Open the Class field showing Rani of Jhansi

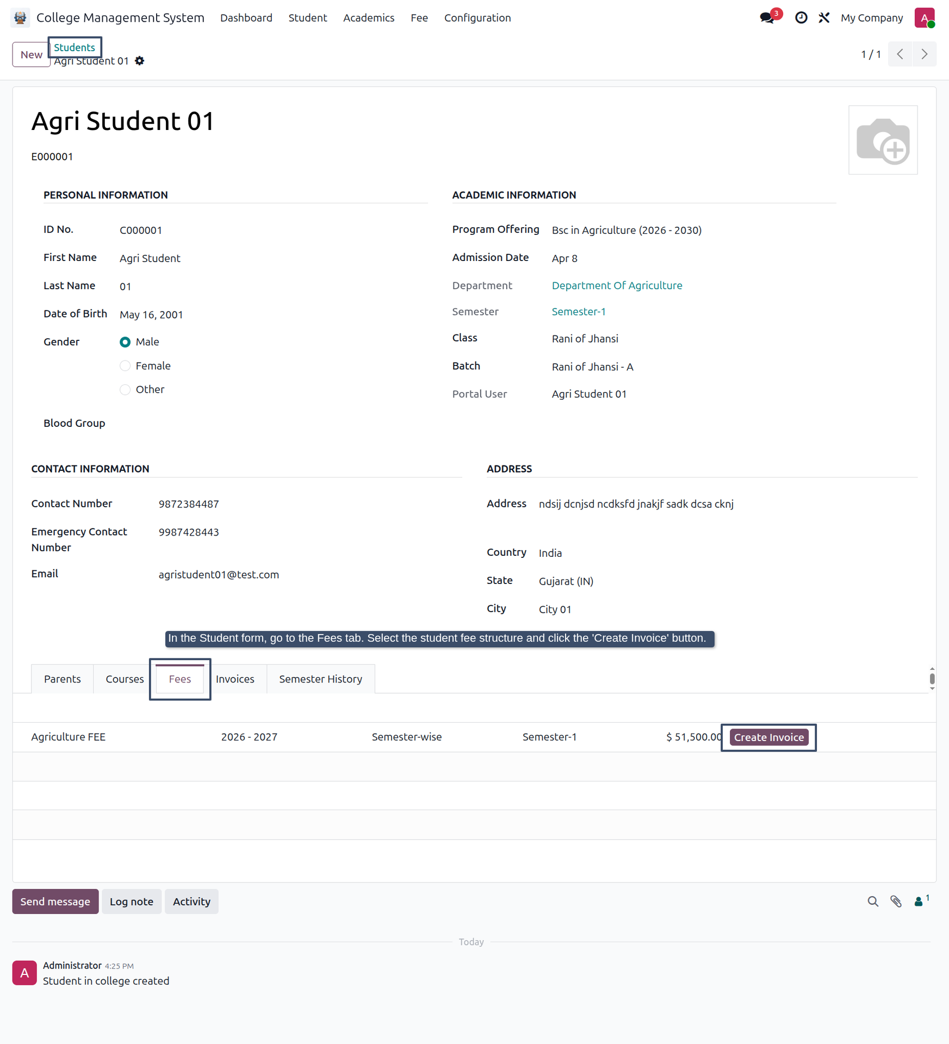click(693, 339)
